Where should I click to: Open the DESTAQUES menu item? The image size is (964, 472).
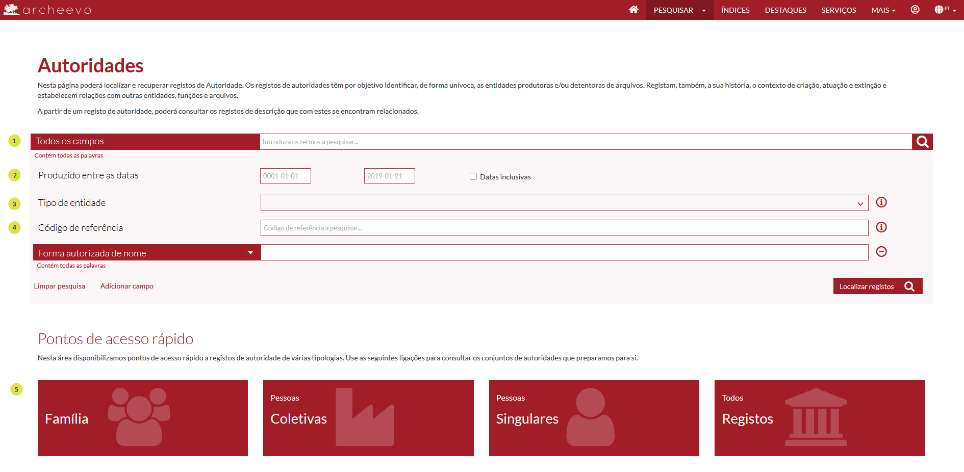click(x=785, y=10)
